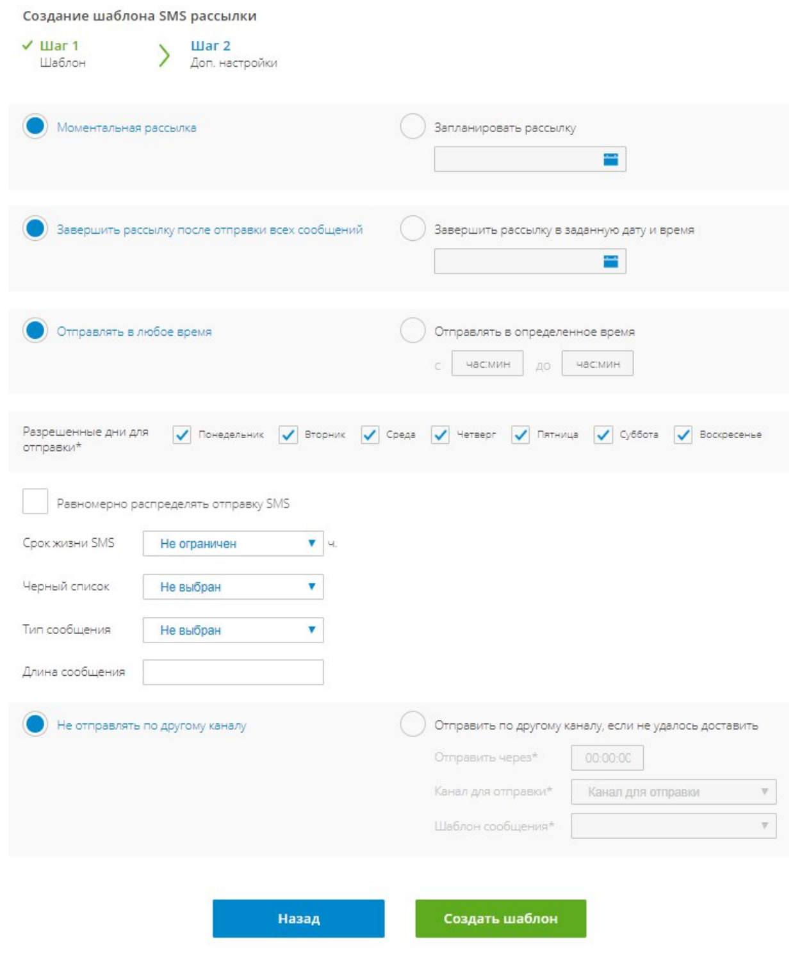Uncheck the Суббота checkbox
Viewport: 802px width, 964px height.
603,435
